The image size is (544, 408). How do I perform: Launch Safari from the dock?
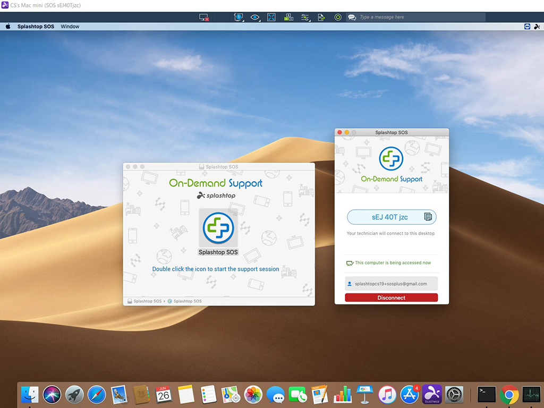pos(97,394)
